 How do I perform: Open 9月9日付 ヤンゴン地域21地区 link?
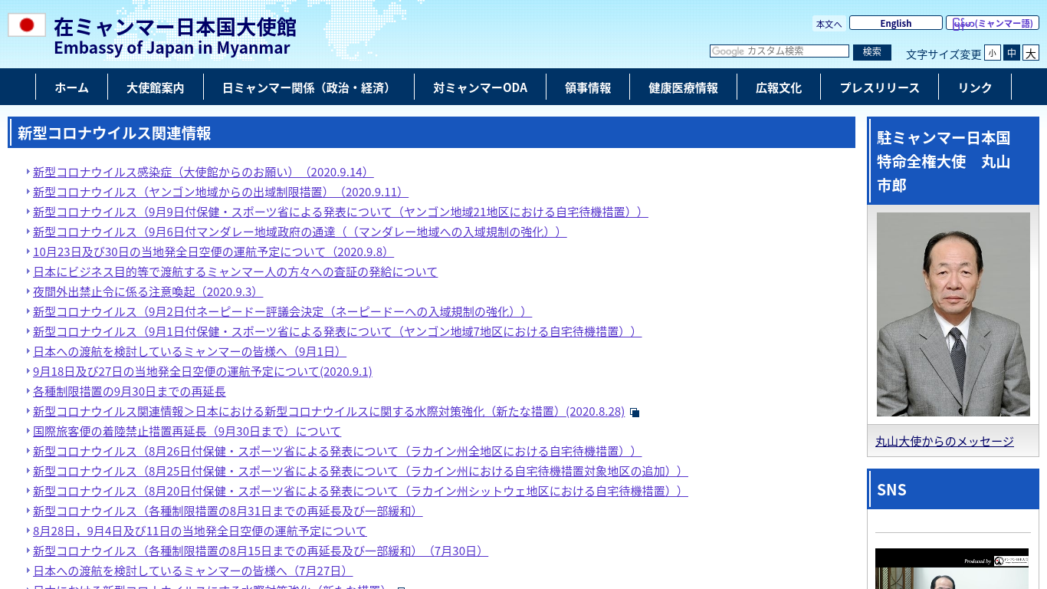click(340, 212)
